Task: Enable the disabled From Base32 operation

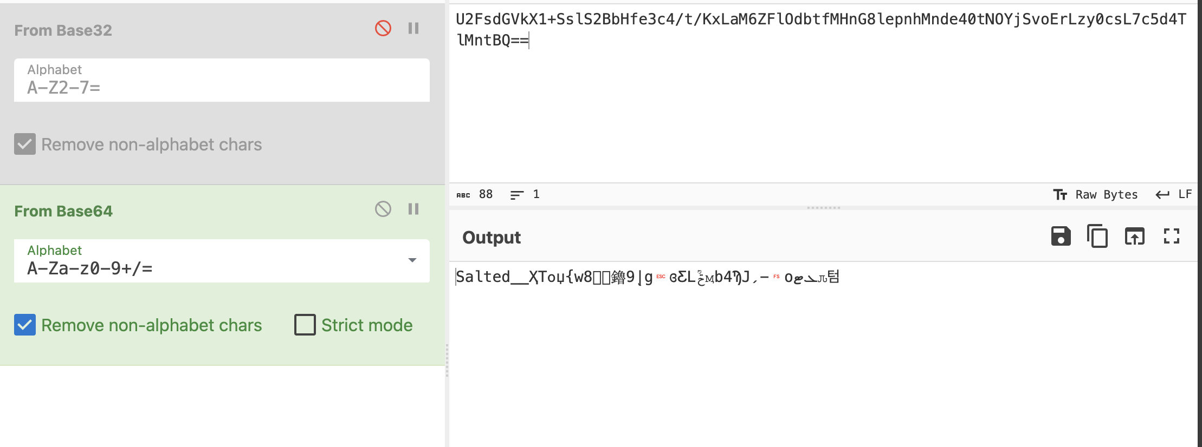Action: pos(383,28)
